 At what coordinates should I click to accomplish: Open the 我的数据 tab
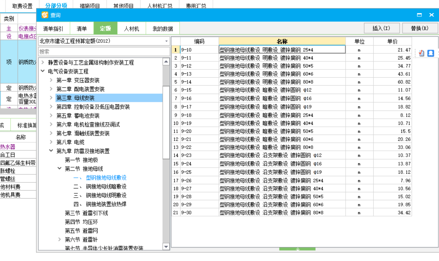click(x=163, y=29)
